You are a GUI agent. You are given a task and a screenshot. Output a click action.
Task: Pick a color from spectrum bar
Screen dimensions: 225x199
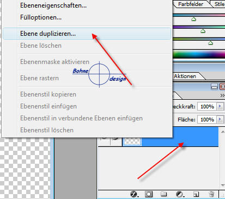199,55
